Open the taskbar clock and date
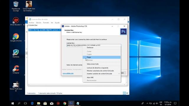The width and height of the screenshot is (189, 106). point(168,103)
